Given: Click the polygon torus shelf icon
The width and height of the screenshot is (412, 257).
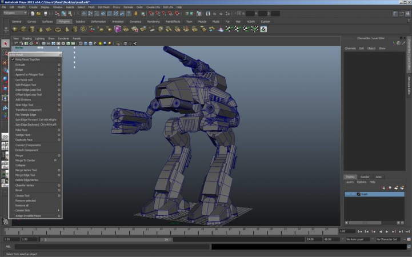Looking at the screenshot, I should pyautogui.click(x=58, y=29).
